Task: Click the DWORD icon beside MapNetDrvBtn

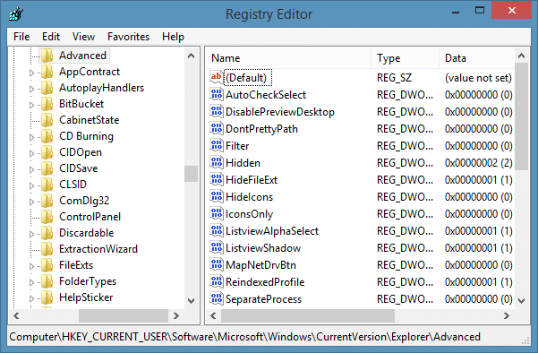Action: 216,265
